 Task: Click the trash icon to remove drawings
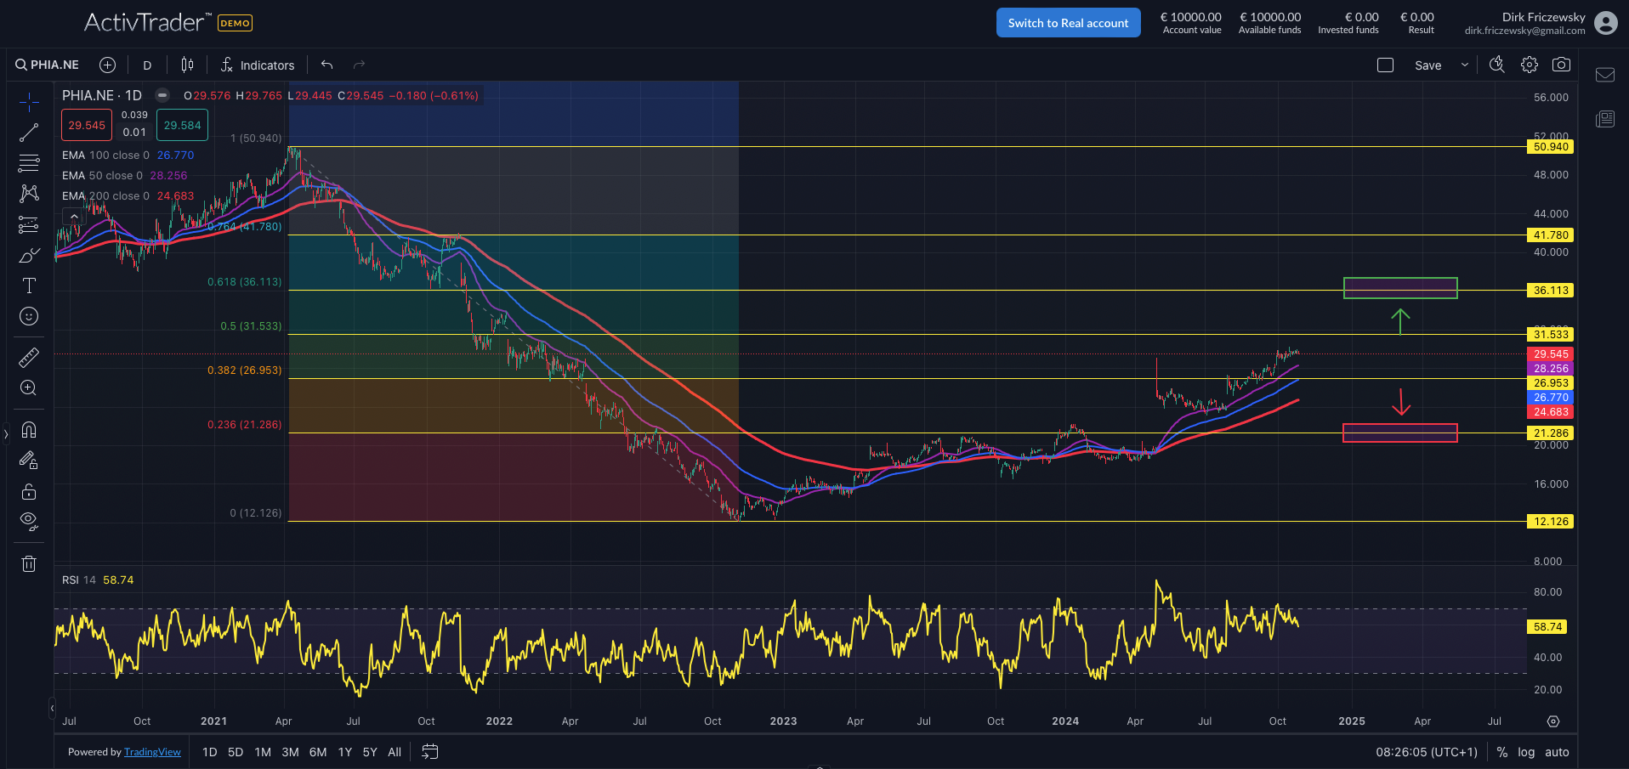[x=29, y=564]
